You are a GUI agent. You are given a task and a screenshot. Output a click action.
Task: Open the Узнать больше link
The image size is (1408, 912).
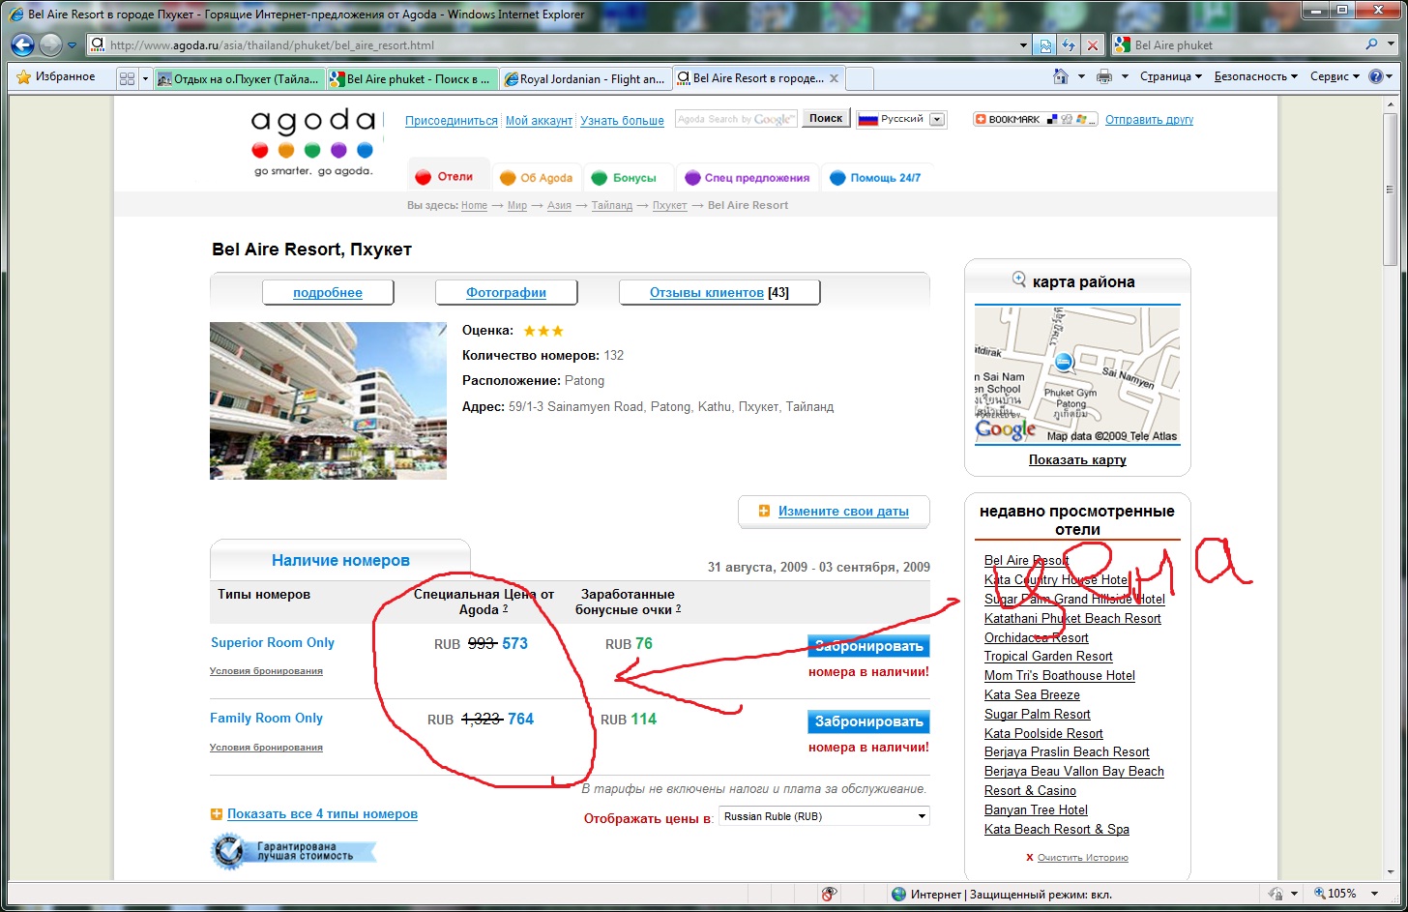(622, 121)
